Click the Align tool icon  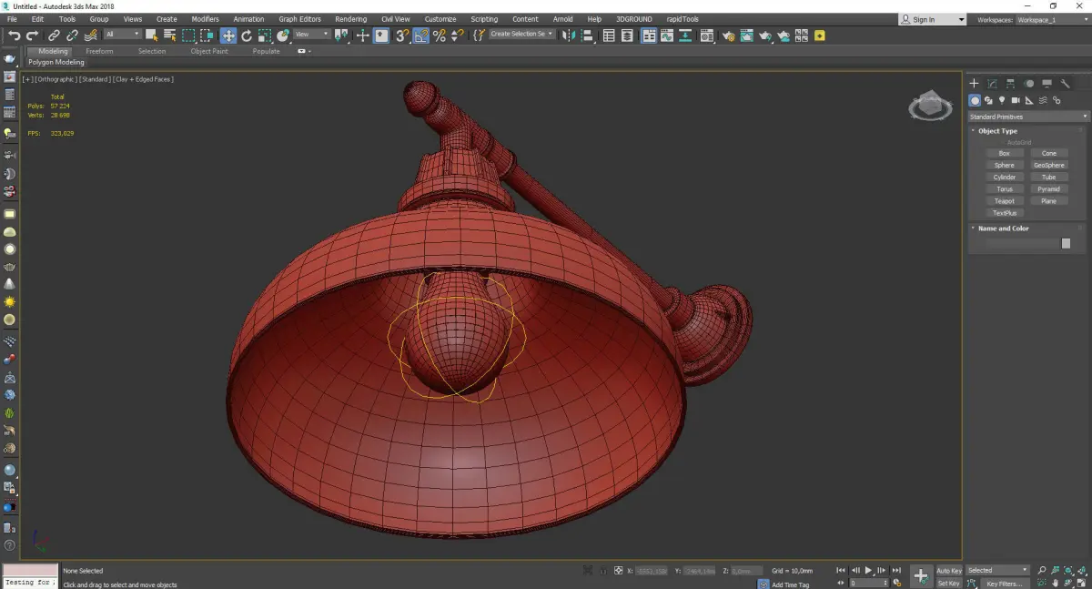588,36
